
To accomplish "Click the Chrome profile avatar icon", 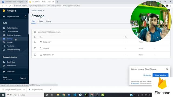I will pyautogui.click(x=167, y=6).
